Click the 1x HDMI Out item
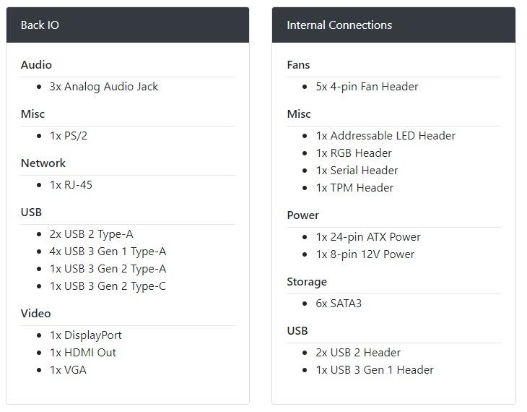527x412 pixels. click(x=83, y=353)
